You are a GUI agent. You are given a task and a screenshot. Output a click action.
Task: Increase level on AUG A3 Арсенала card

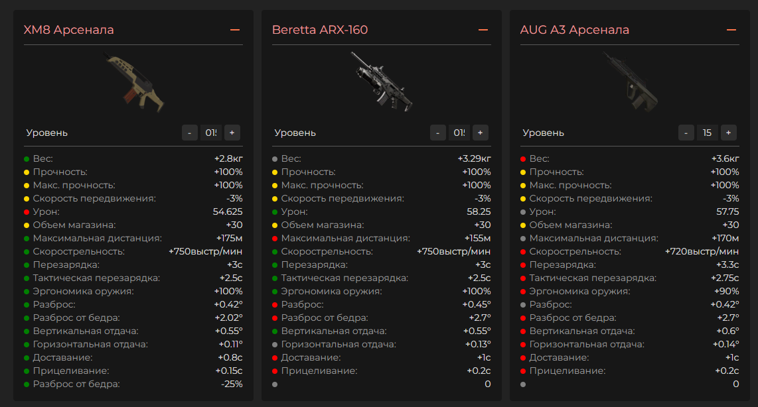(729, 133)
